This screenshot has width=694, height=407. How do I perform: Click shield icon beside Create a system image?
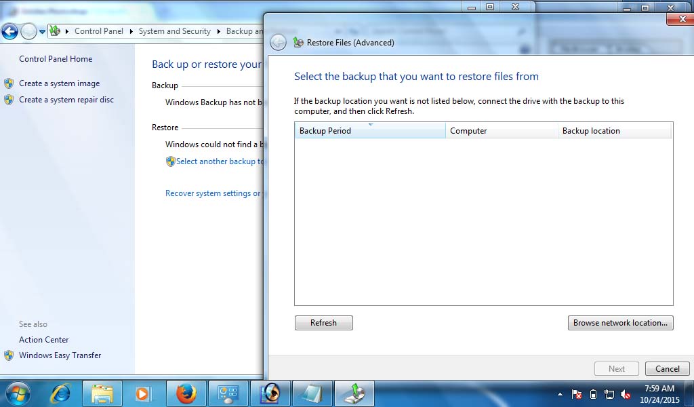9,83
